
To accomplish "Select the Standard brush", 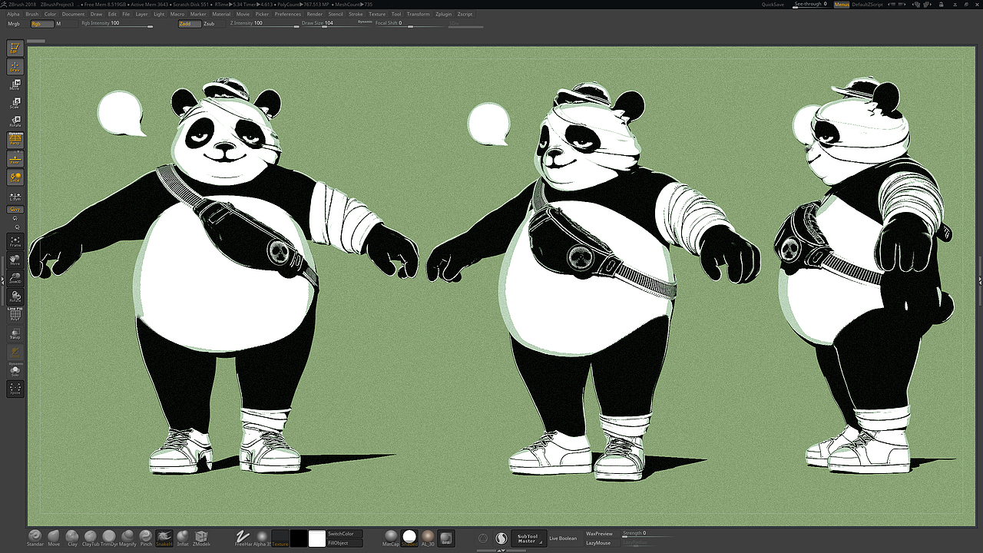I will click(x=35, y=538).
